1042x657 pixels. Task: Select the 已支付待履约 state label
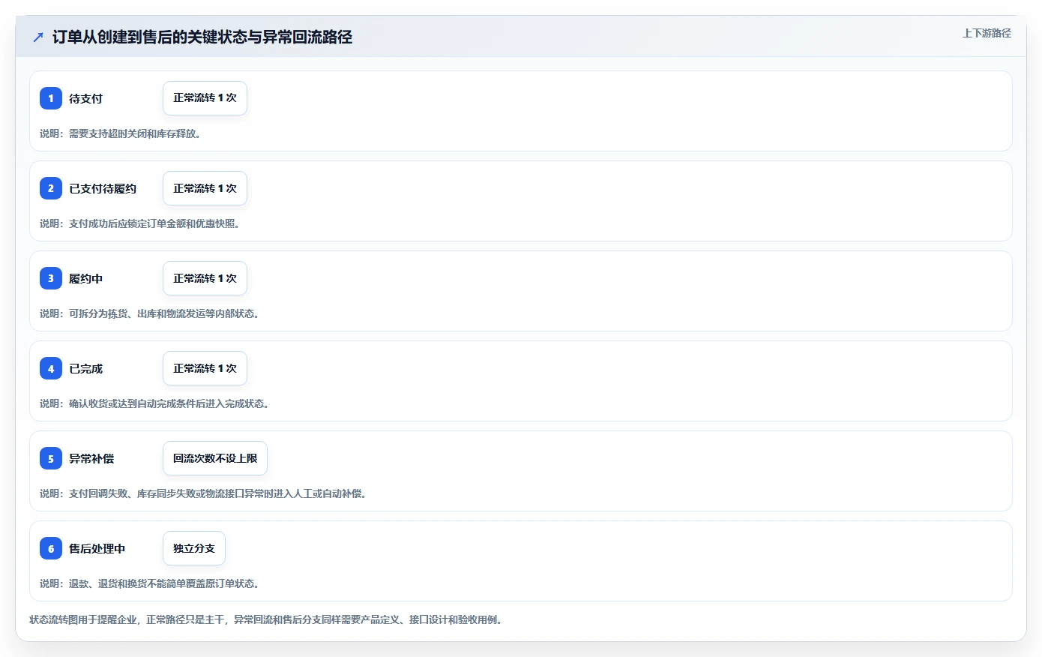pyautogui.click(x=103, y=188)
